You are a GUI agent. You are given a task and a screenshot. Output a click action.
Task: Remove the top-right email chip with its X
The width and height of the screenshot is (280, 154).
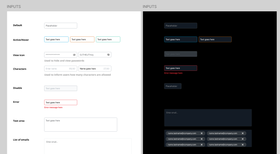[243, 133]
